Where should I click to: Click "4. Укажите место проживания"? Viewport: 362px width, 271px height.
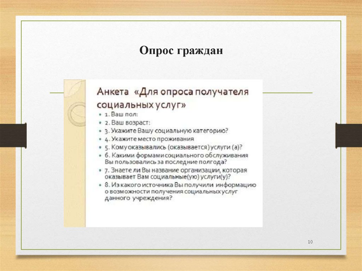[x=149, y=139]
